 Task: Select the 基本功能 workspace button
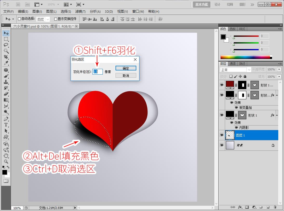coord(202,4)
